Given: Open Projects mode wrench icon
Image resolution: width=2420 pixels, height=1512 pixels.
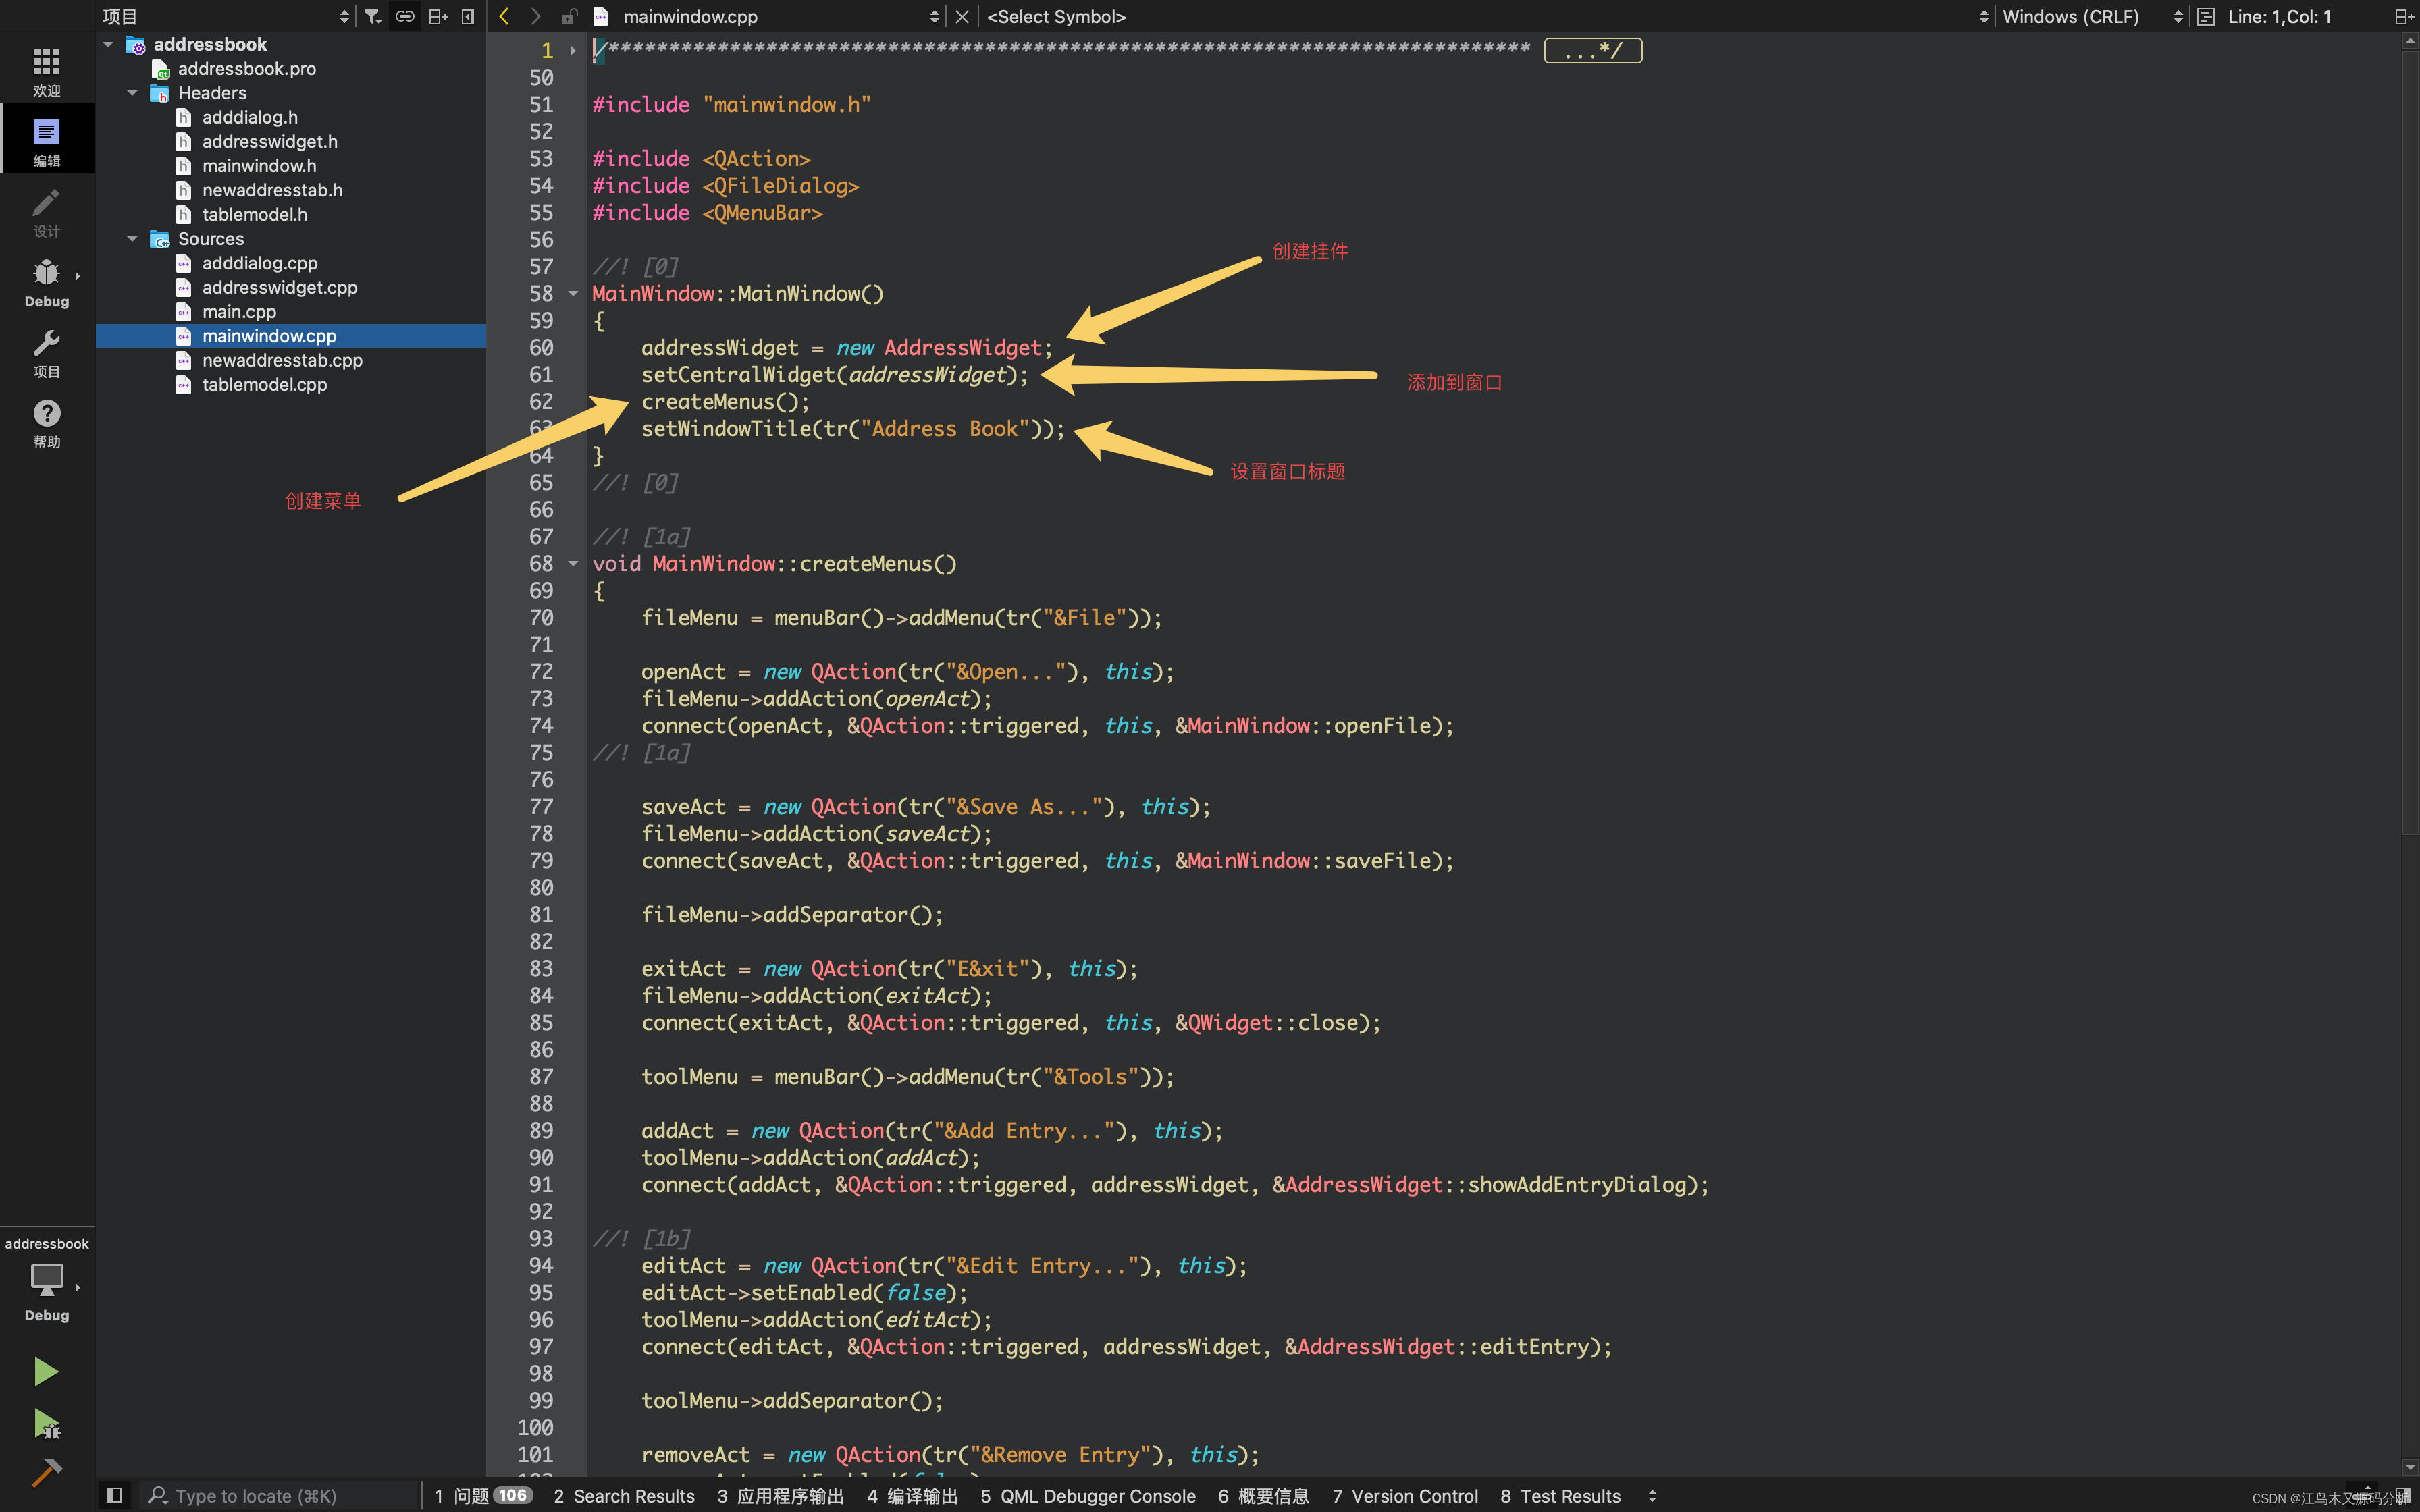Looking at the screenshot, I should click(x=46, y=352).
